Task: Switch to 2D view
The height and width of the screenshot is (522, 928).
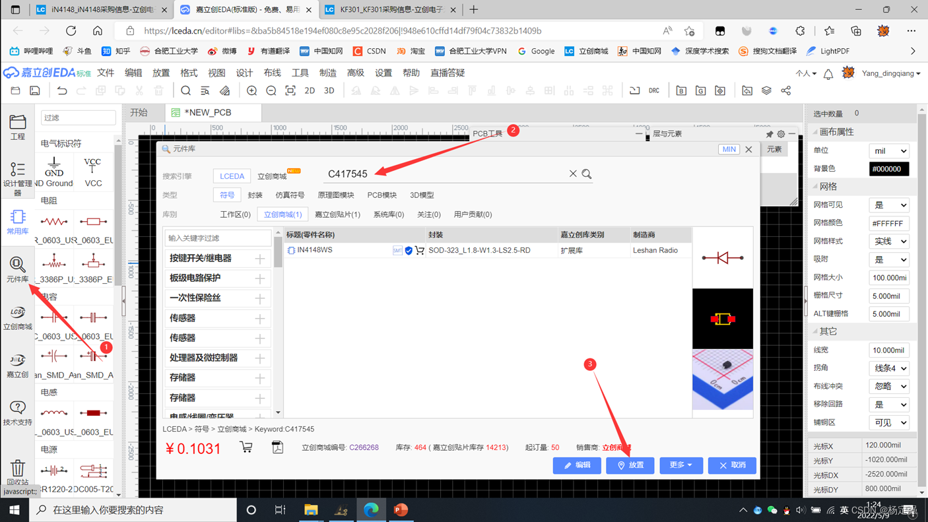Action: [310, 90]
